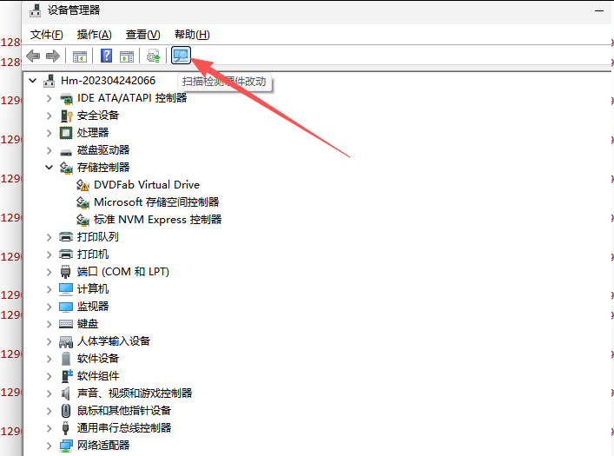The width and height of the screenshot is (614, 456).
Task: Click the 网络适配器 network icon
Action: pyautogui.click(x=66, y=446)
